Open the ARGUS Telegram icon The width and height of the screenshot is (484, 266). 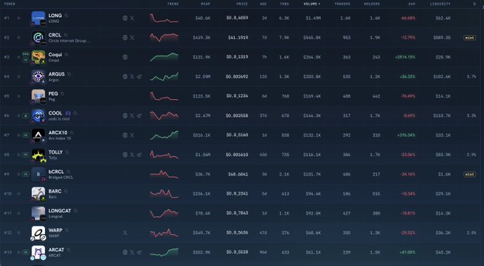[x=139, y=76]
